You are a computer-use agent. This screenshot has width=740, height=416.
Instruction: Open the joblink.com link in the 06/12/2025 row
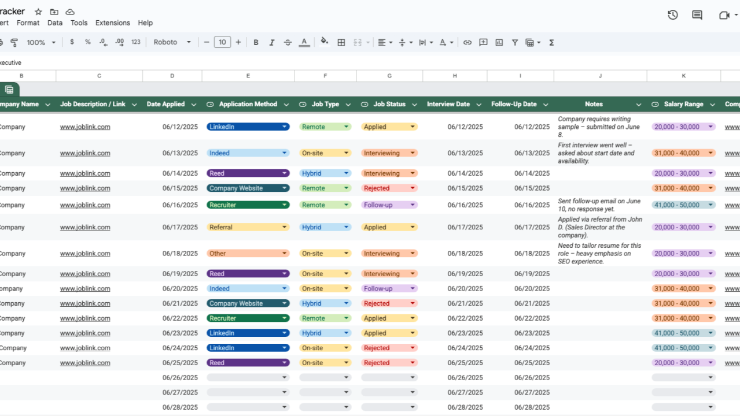point(85,127)
